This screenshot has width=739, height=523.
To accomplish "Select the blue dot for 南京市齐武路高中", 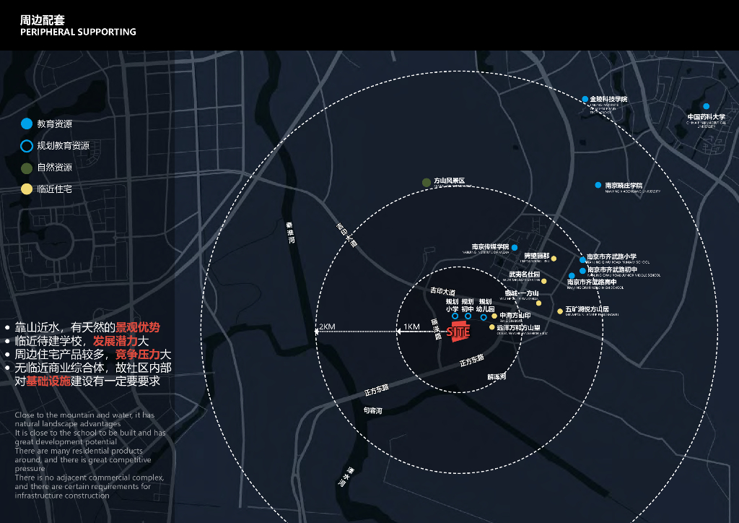I will pyautogui.click(x=572, y=276).
